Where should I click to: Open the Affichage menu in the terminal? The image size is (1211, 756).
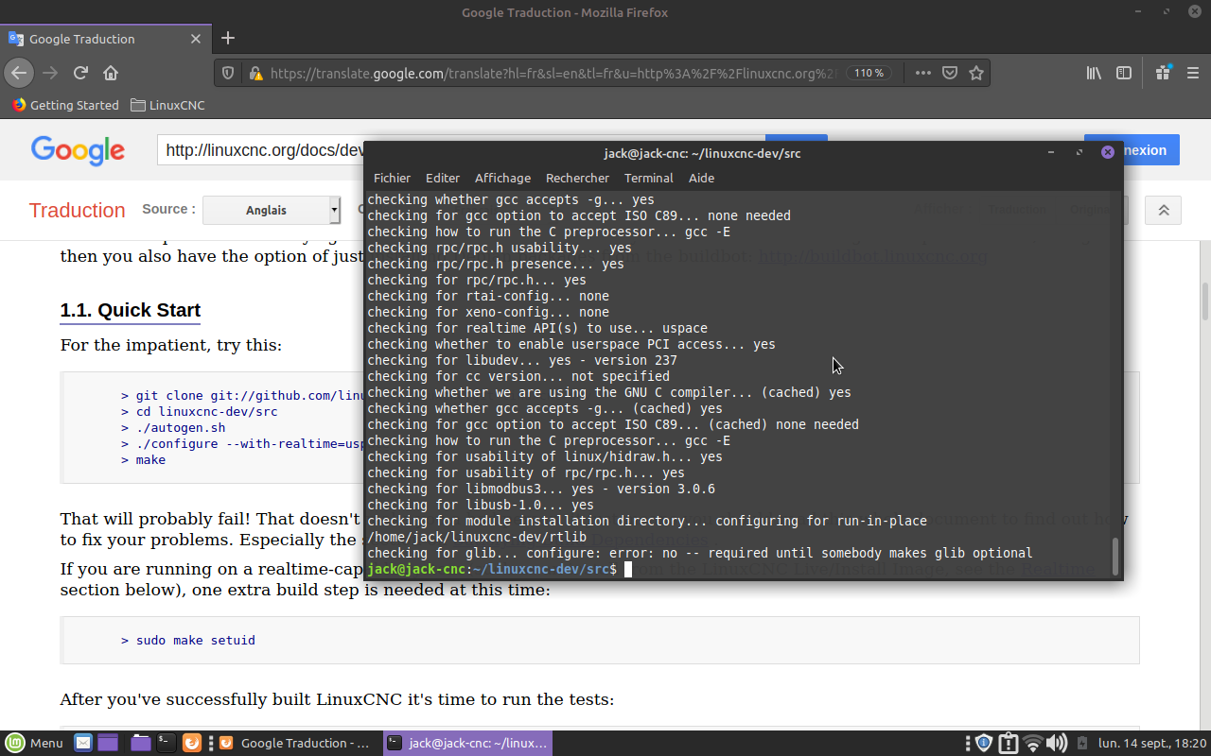pos(502,178)
